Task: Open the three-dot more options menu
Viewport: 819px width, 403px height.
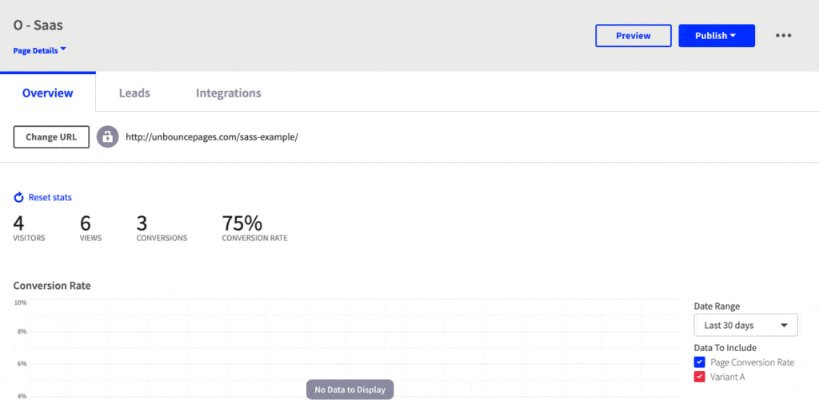Action: pos(783,35)
